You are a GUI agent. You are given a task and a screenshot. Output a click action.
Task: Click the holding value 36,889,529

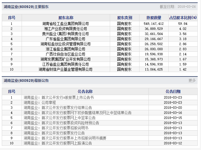click(154, 29)
